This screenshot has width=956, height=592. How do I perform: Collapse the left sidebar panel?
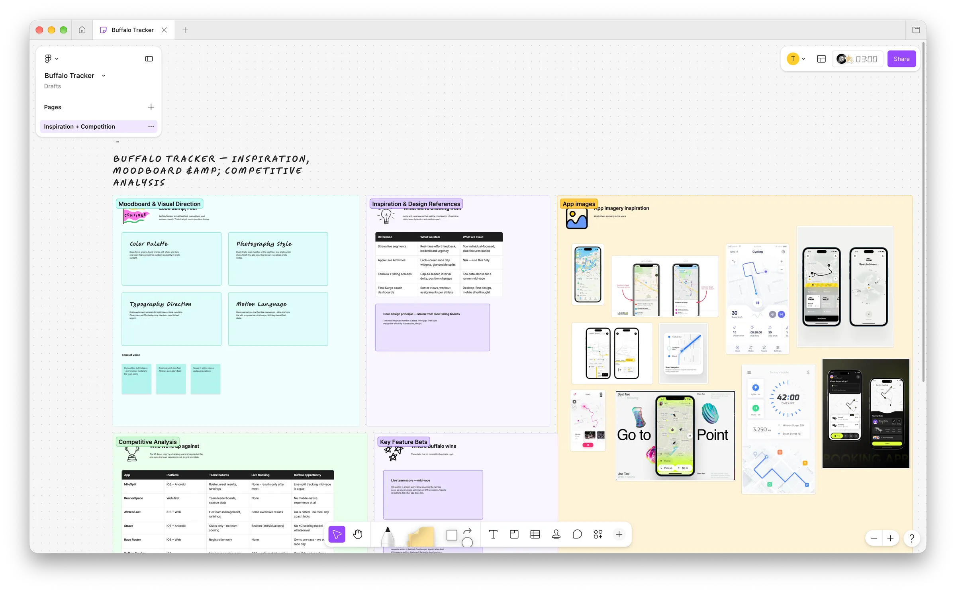coord(149,59)
